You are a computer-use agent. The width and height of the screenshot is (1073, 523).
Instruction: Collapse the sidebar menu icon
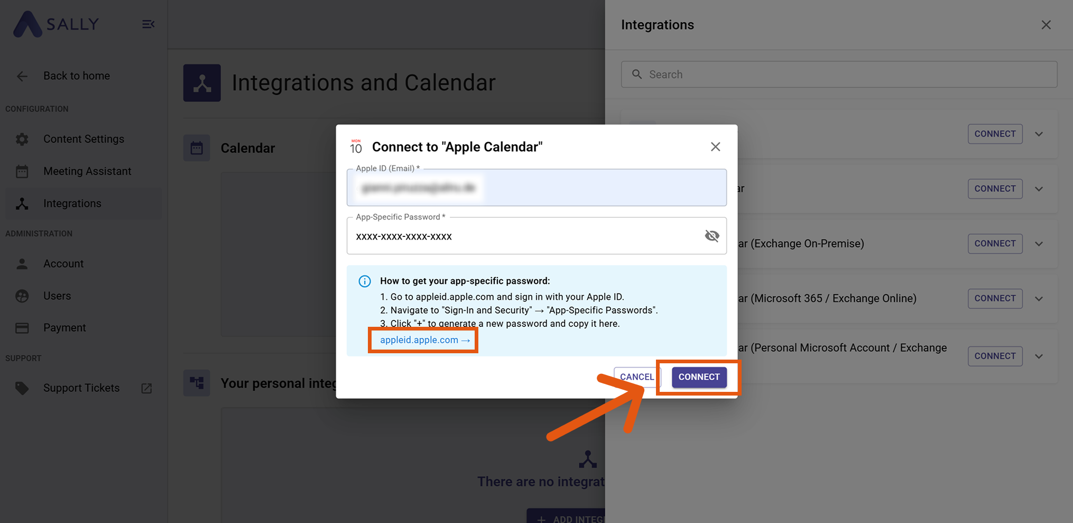[149, 24]
